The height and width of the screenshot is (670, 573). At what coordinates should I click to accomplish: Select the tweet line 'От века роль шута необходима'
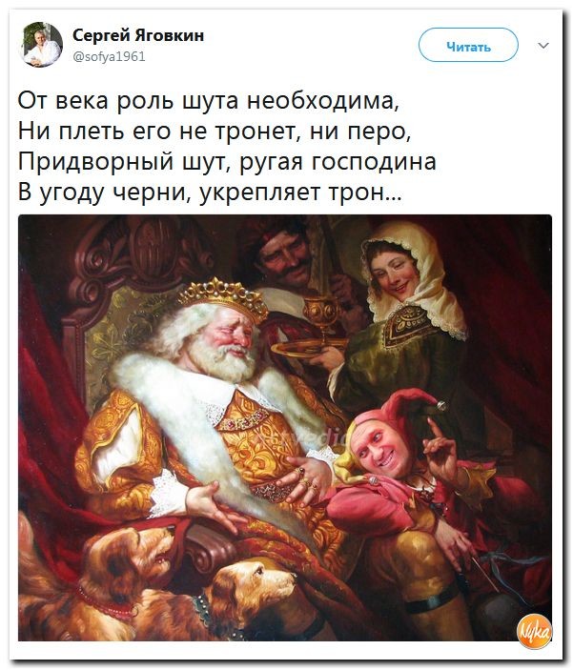pyautogui.click(x=208, y=101)
